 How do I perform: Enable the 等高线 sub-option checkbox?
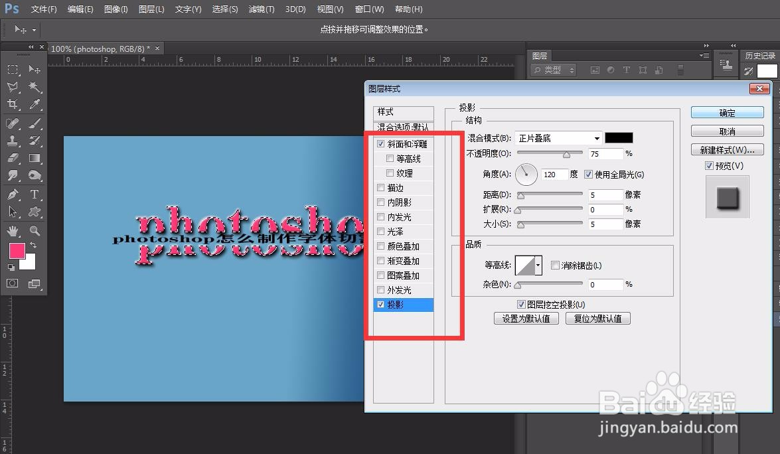point(390,158)
